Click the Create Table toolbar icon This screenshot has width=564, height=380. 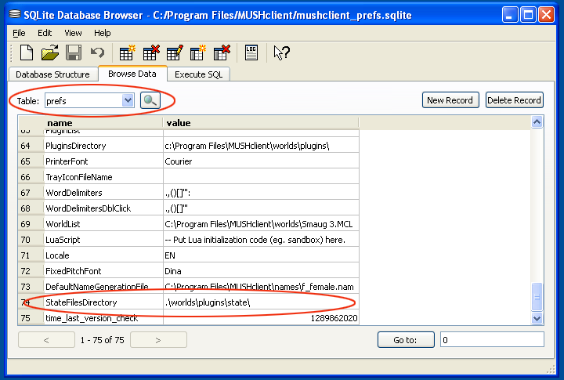(128, 53)
